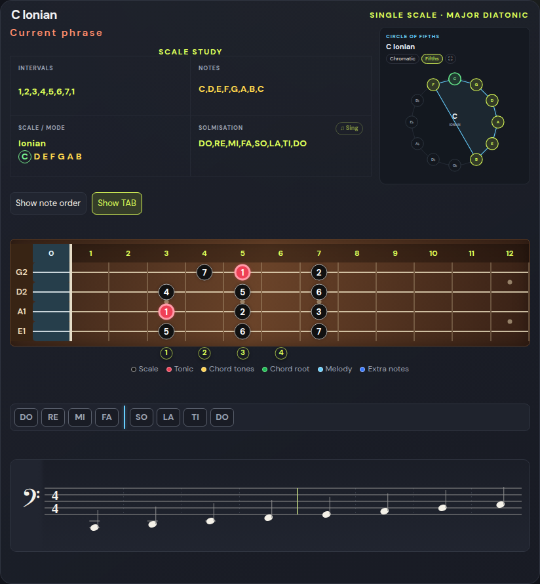Image resolution: width=540 pixels, height=584 pixels.
Task: Select the E node on circle of fifths
Action: pos(492,144)
